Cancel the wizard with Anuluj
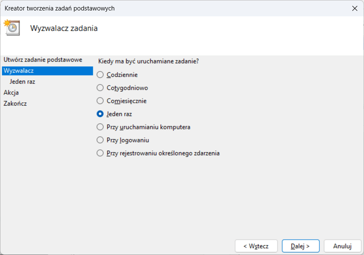 (342, 246)
